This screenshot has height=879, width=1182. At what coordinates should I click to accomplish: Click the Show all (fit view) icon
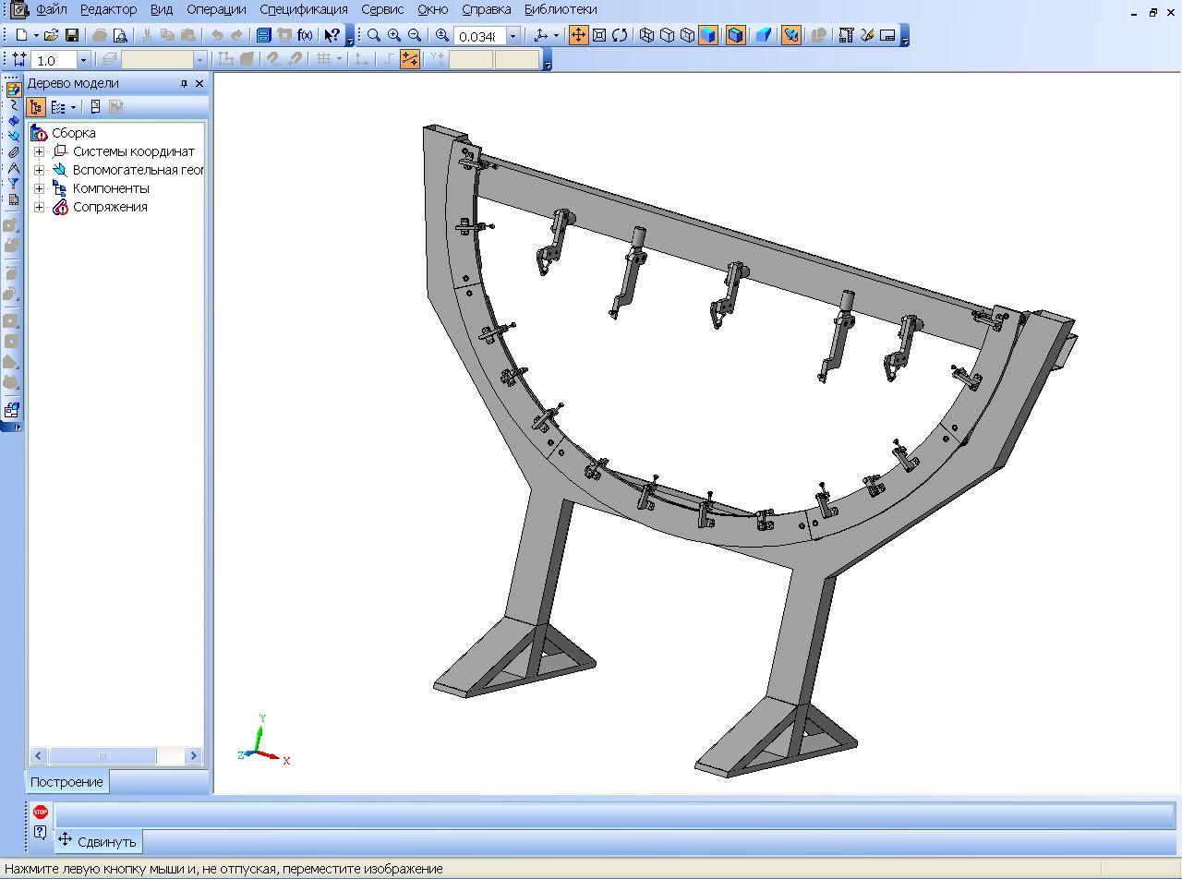click(599, 35)
